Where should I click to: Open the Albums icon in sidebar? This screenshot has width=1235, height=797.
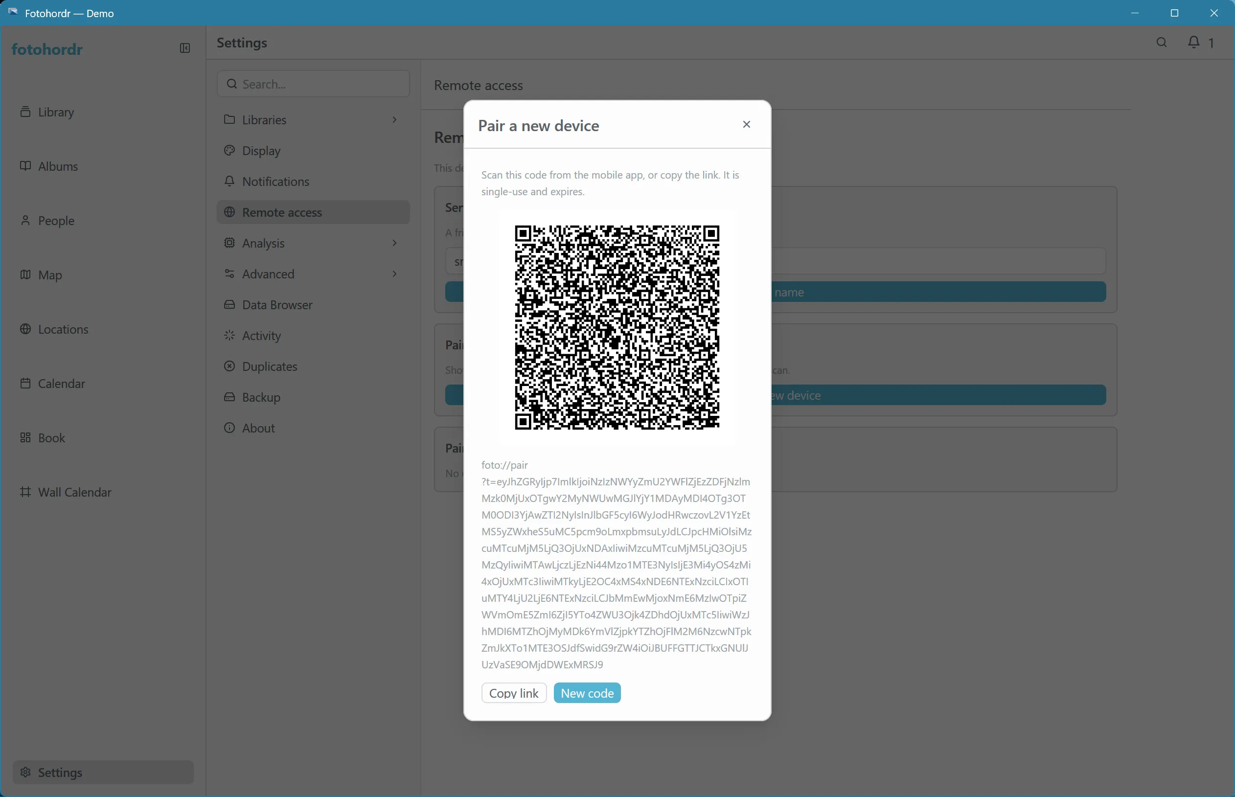pos(25,166)
